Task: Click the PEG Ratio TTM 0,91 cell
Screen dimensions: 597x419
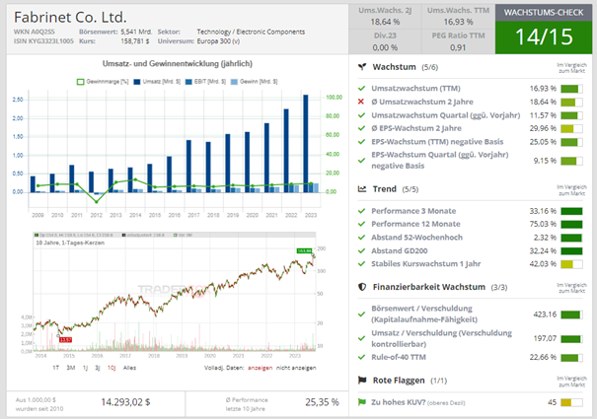Action: click(458, 41)
